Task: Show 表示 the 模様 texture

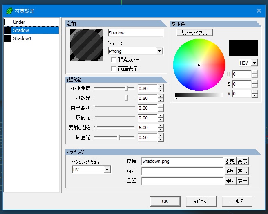Action: (242, 161)
